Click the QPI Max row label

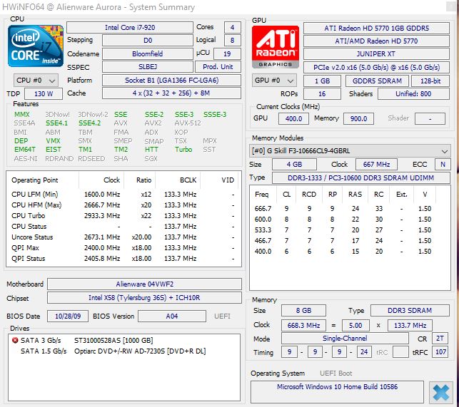[x=25, y=248]
